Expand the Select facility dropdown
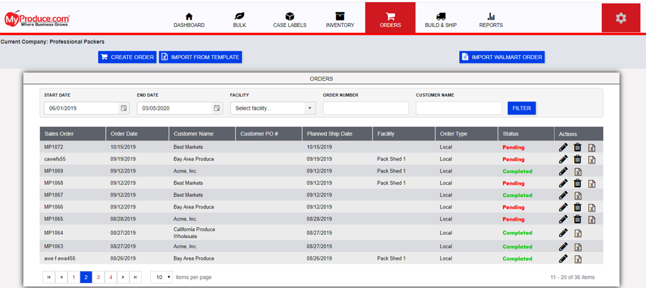Viewport: 646px width, 288px height. click(273, 108)
